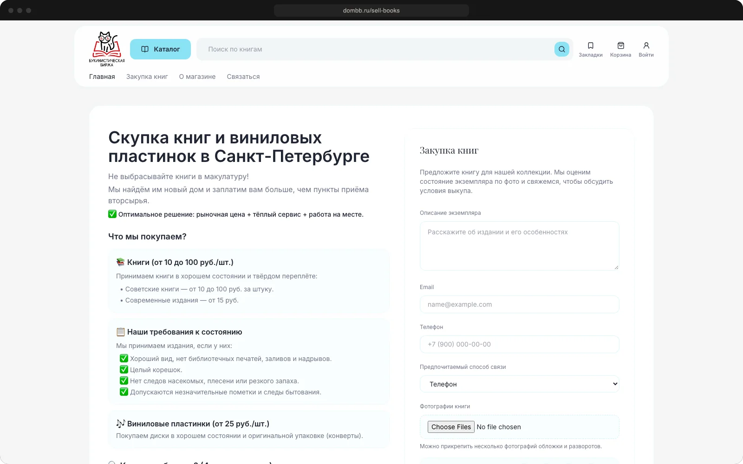The height and width of the screenshot is (464, 743).
Task: Click the books emoji icon beside Книги
Action: click(x=121, y=262)
